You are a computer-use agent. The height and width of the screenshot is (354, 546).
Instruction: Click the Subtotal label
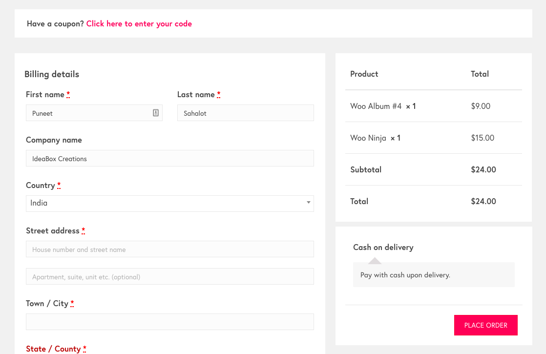[366, 169]
